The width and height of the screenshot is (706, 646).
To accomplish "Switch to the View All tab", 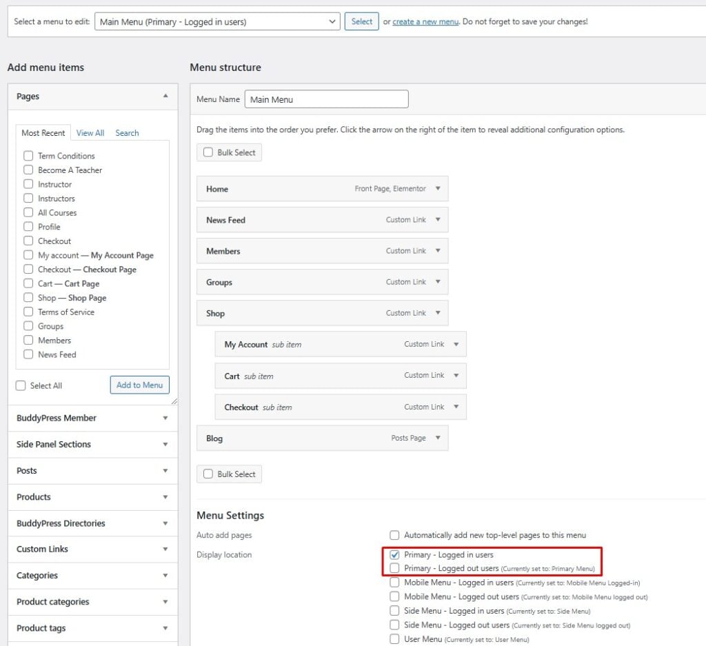I will click(90, 133).
